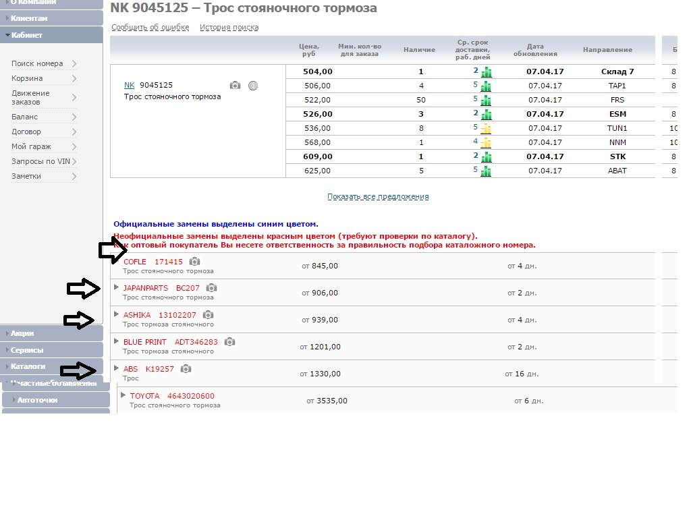
Task: Click the info icon beside NK 9045125
Action: click(253, 86)
